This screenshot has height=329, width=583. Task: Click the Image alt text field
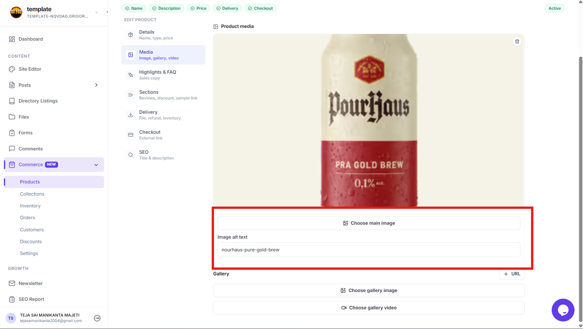[369, 250]
